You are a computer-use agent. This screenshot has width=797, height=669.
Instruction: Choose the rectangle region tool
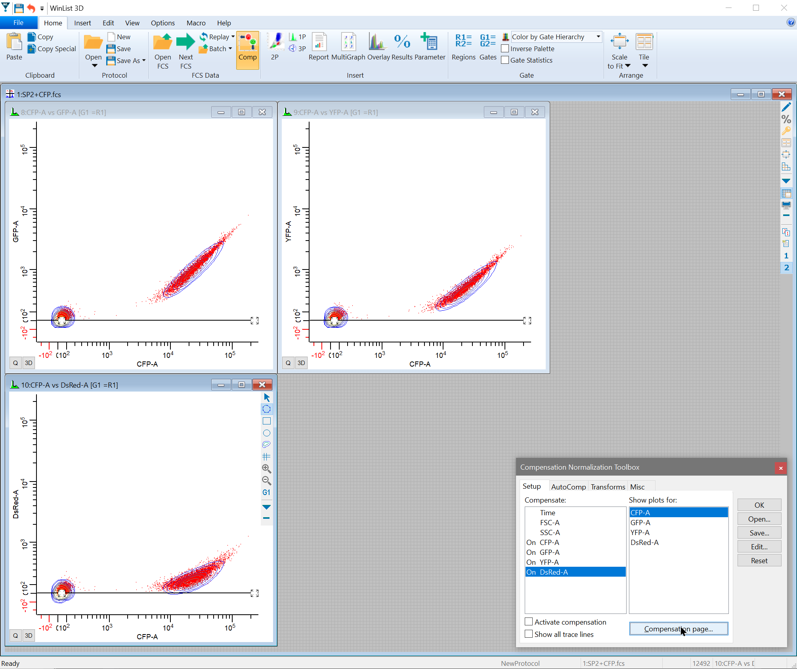click(266, 421)
